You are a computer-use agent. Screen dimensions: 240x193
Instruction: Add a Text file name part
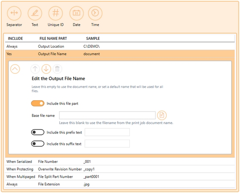click(x=35, y=13)
